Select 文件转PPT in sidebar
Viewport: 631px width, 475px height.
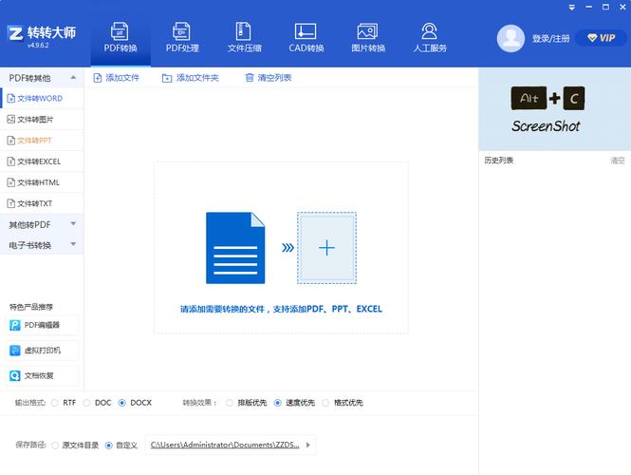pos(42,141)
